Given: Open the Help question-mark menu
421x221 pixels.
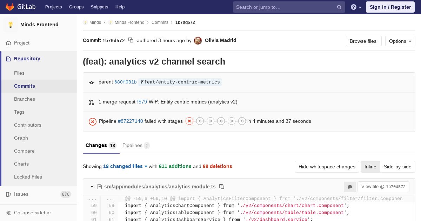Looking at the screenshot, I should (x=356, y=7).
